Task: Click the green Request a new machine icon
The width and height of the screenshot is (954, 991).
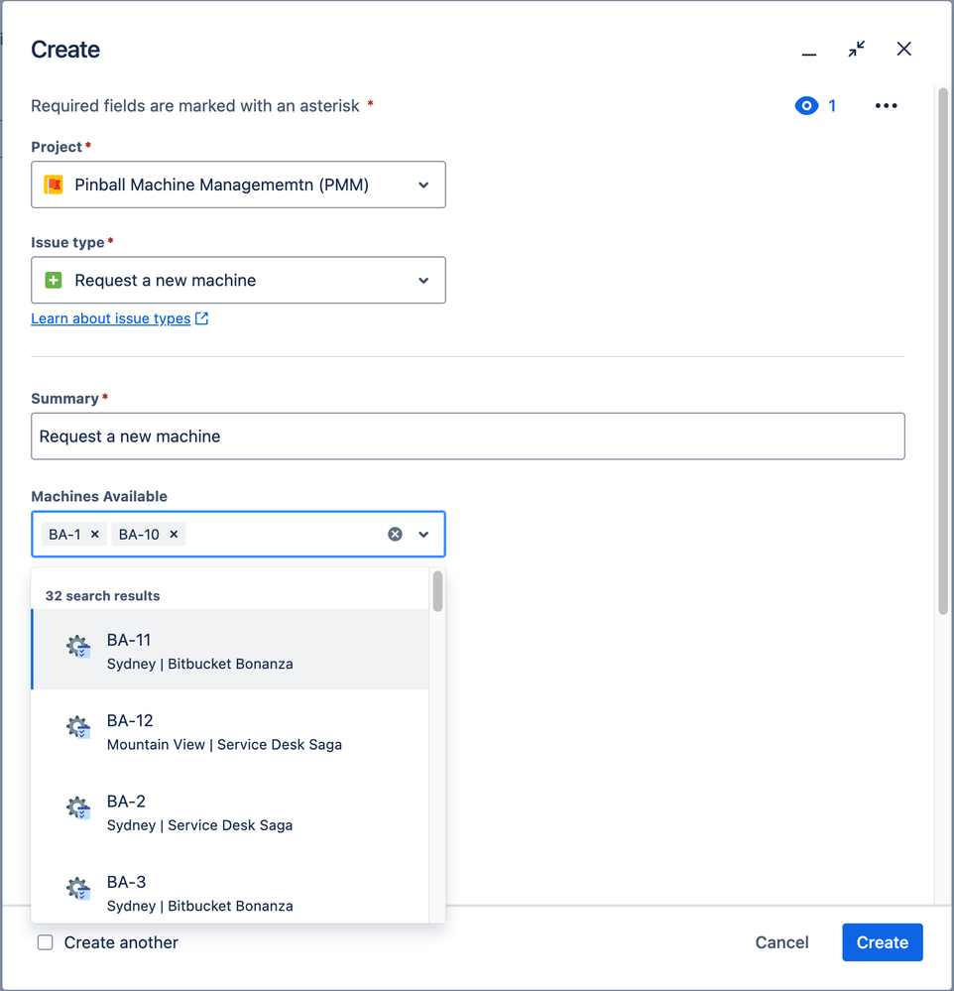Action: point(54,281)
